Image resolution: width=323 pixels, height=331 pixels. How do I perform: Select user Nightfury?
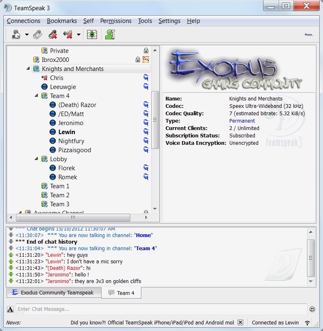[71, 141]
